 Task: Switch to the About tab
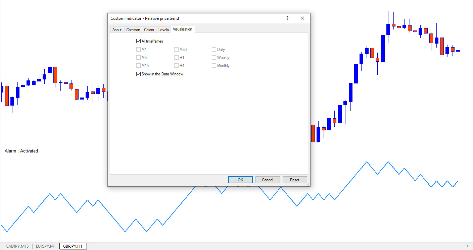click(x=117, y=30)
